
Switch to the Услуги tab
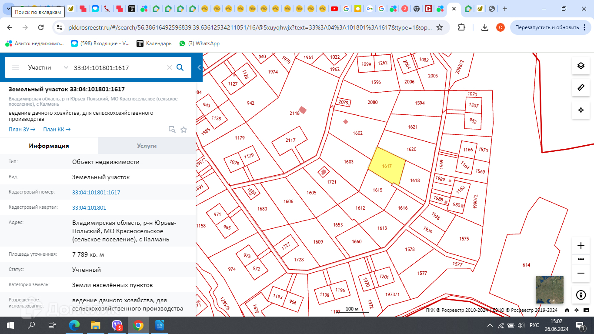(x=147, y=146)
